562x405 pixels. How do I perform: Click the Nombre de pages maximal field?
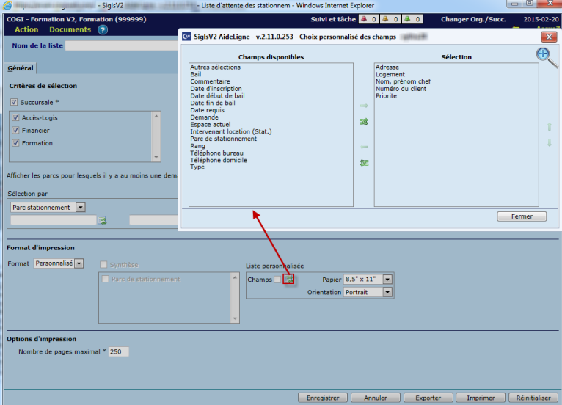click(x=119, y=352)
